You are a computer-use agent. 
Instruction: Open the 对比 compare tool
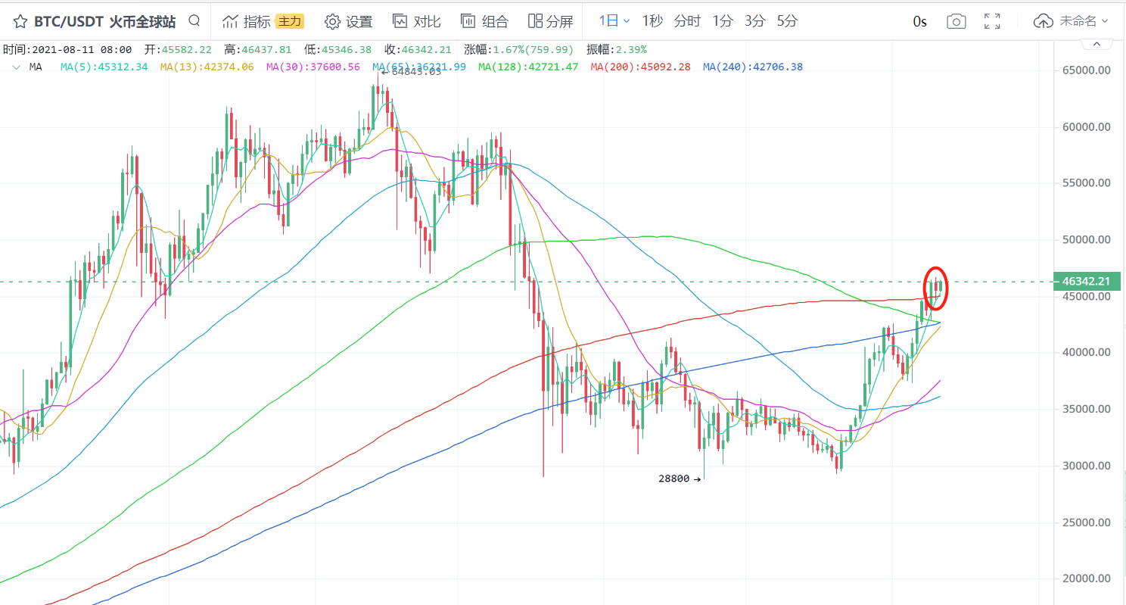coord(417,21)
